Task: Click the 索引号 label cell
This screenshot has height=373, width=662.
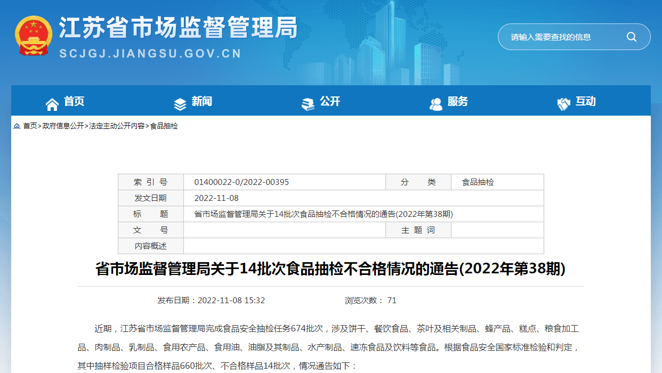Action: tap(151, 182)
